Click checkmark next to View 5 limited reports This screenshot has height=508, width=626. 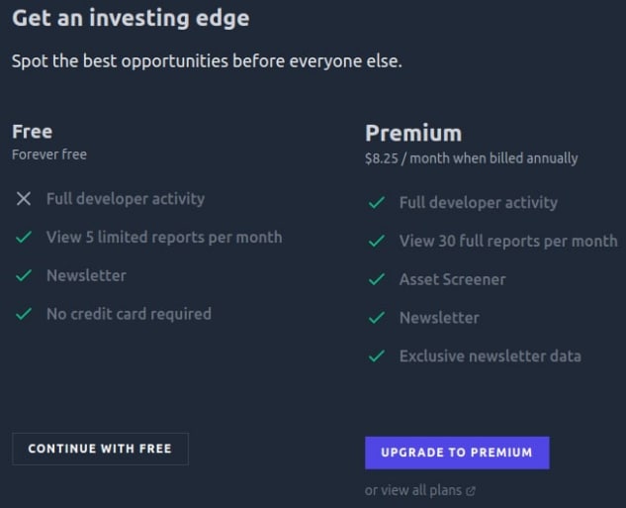(x=24, y=238)
